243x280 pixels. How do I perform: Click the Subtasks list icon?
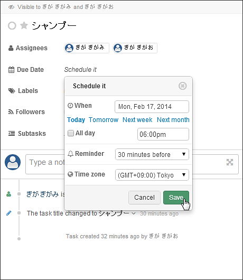[x=12, y=133]
